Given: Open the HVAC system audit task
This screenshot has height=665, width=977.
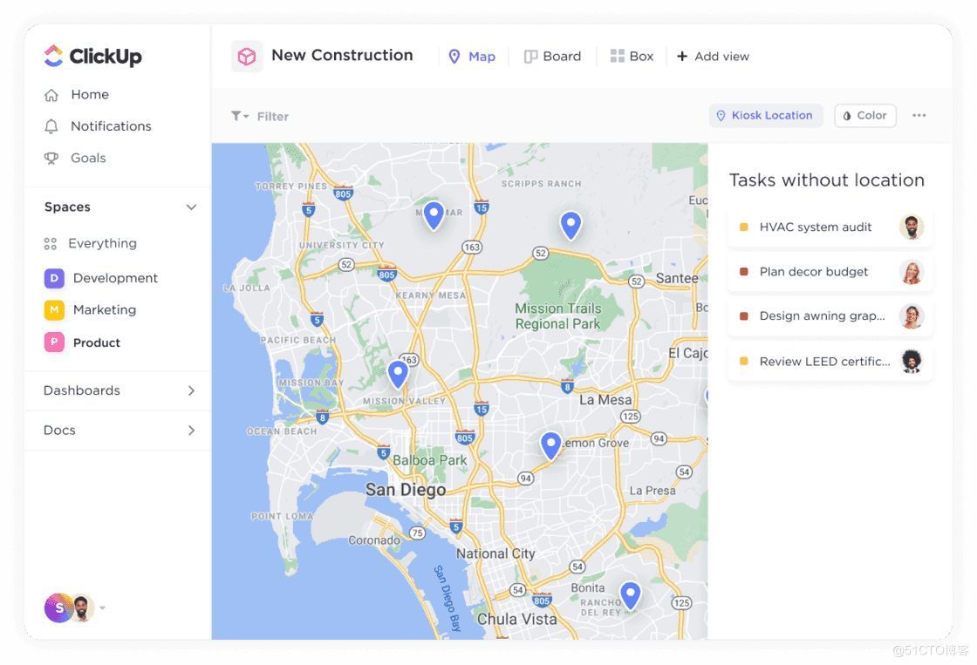Looking at the screenshot, I should [x=830, y=227].
